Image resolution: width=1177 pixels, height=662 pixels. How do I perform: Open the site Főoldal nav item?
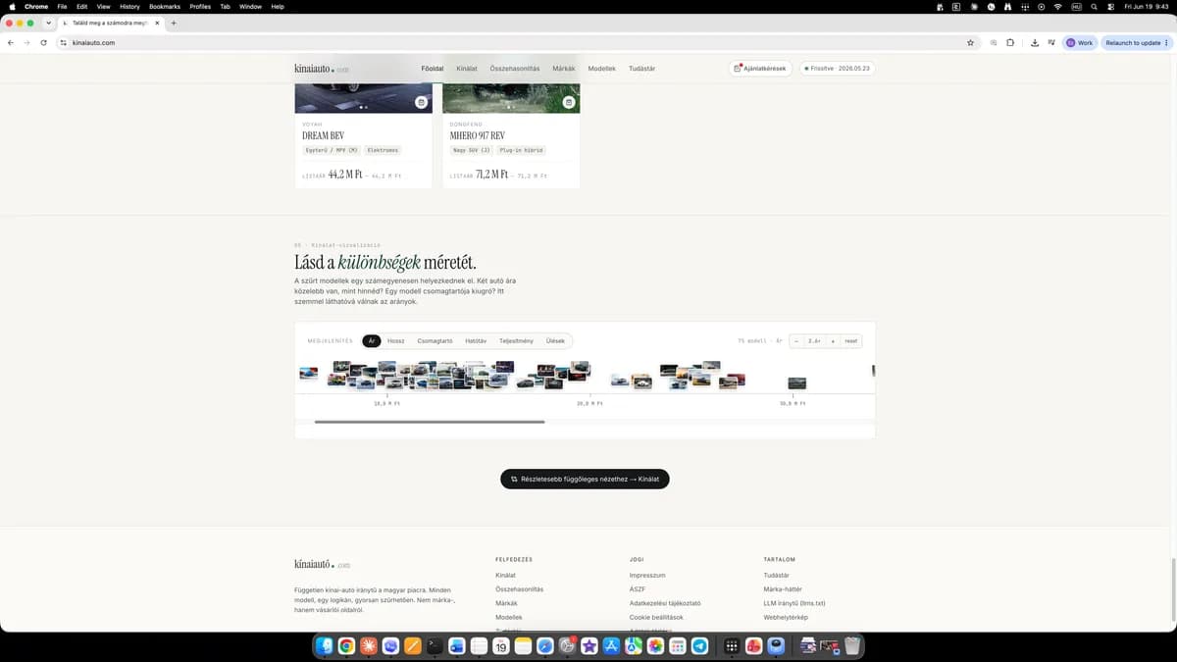[433, 69]
